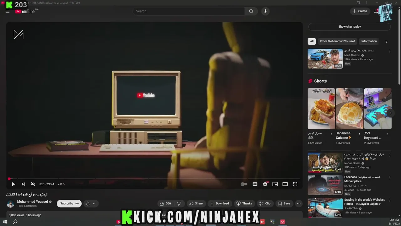Open browser three-dot menu in title bar
This screenshot has height=226, width=401.
(x=367, y=3)
